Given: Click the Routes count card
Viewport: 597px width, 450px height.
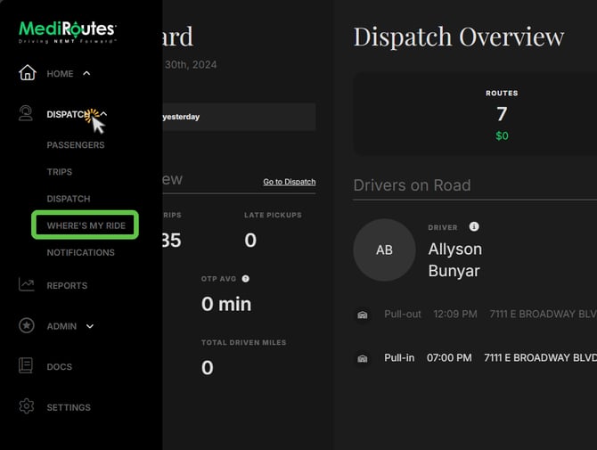Looking at the screenshot, I should (x=502, y=114).
